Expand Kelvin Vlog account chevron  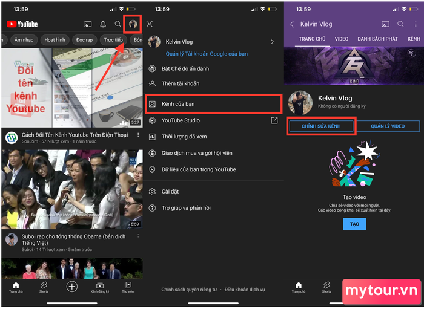[273, 42]
